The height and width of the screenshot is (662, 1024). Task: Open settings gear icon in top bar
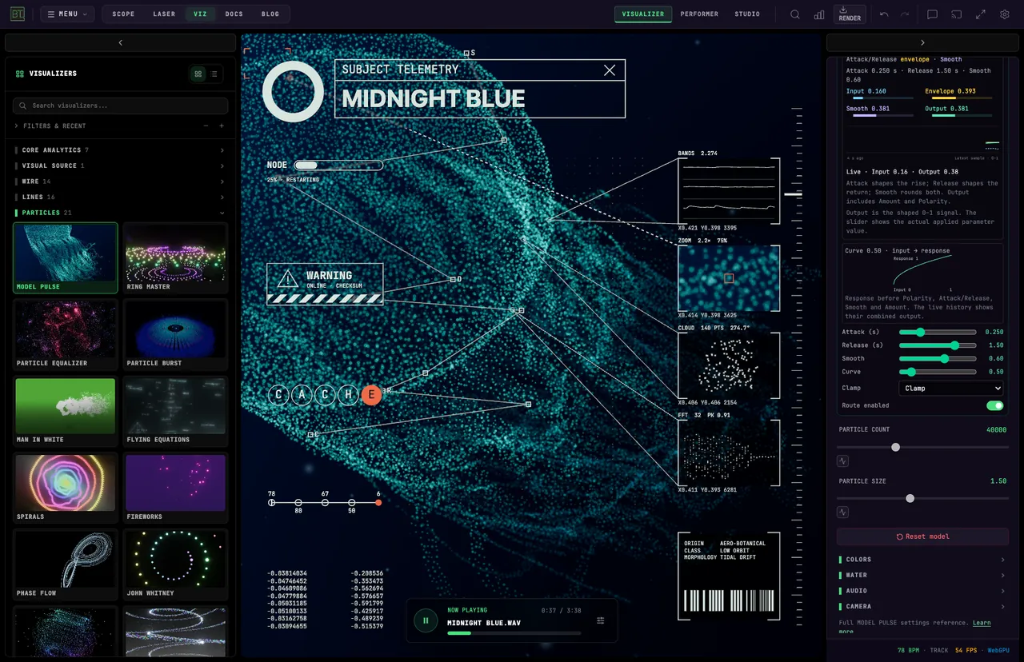click(1005, 14)
